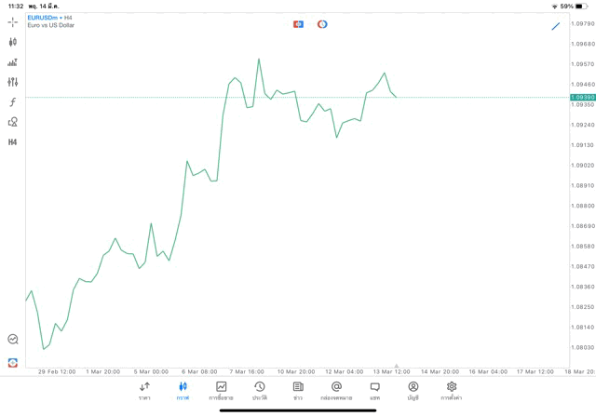Tap the circular orange-blue icon on chart
The image size is (596, 416).
(x=322, y=24)
